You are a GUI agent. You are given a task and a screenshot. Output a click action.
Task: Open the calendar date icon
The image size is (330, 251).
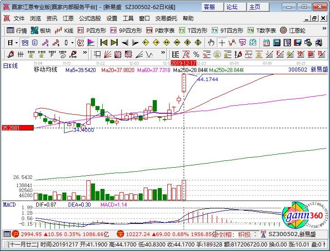(266, 43)
